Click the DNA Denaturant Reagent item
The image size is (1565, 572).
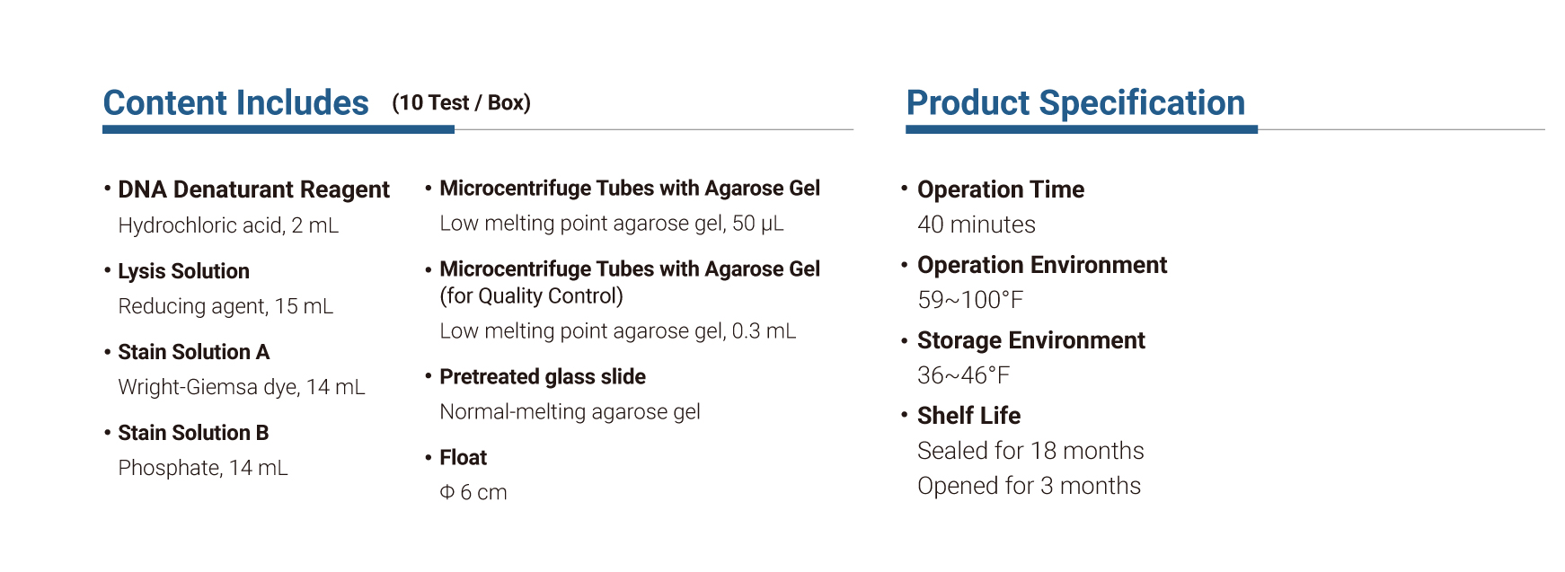[x=253, y=189]
